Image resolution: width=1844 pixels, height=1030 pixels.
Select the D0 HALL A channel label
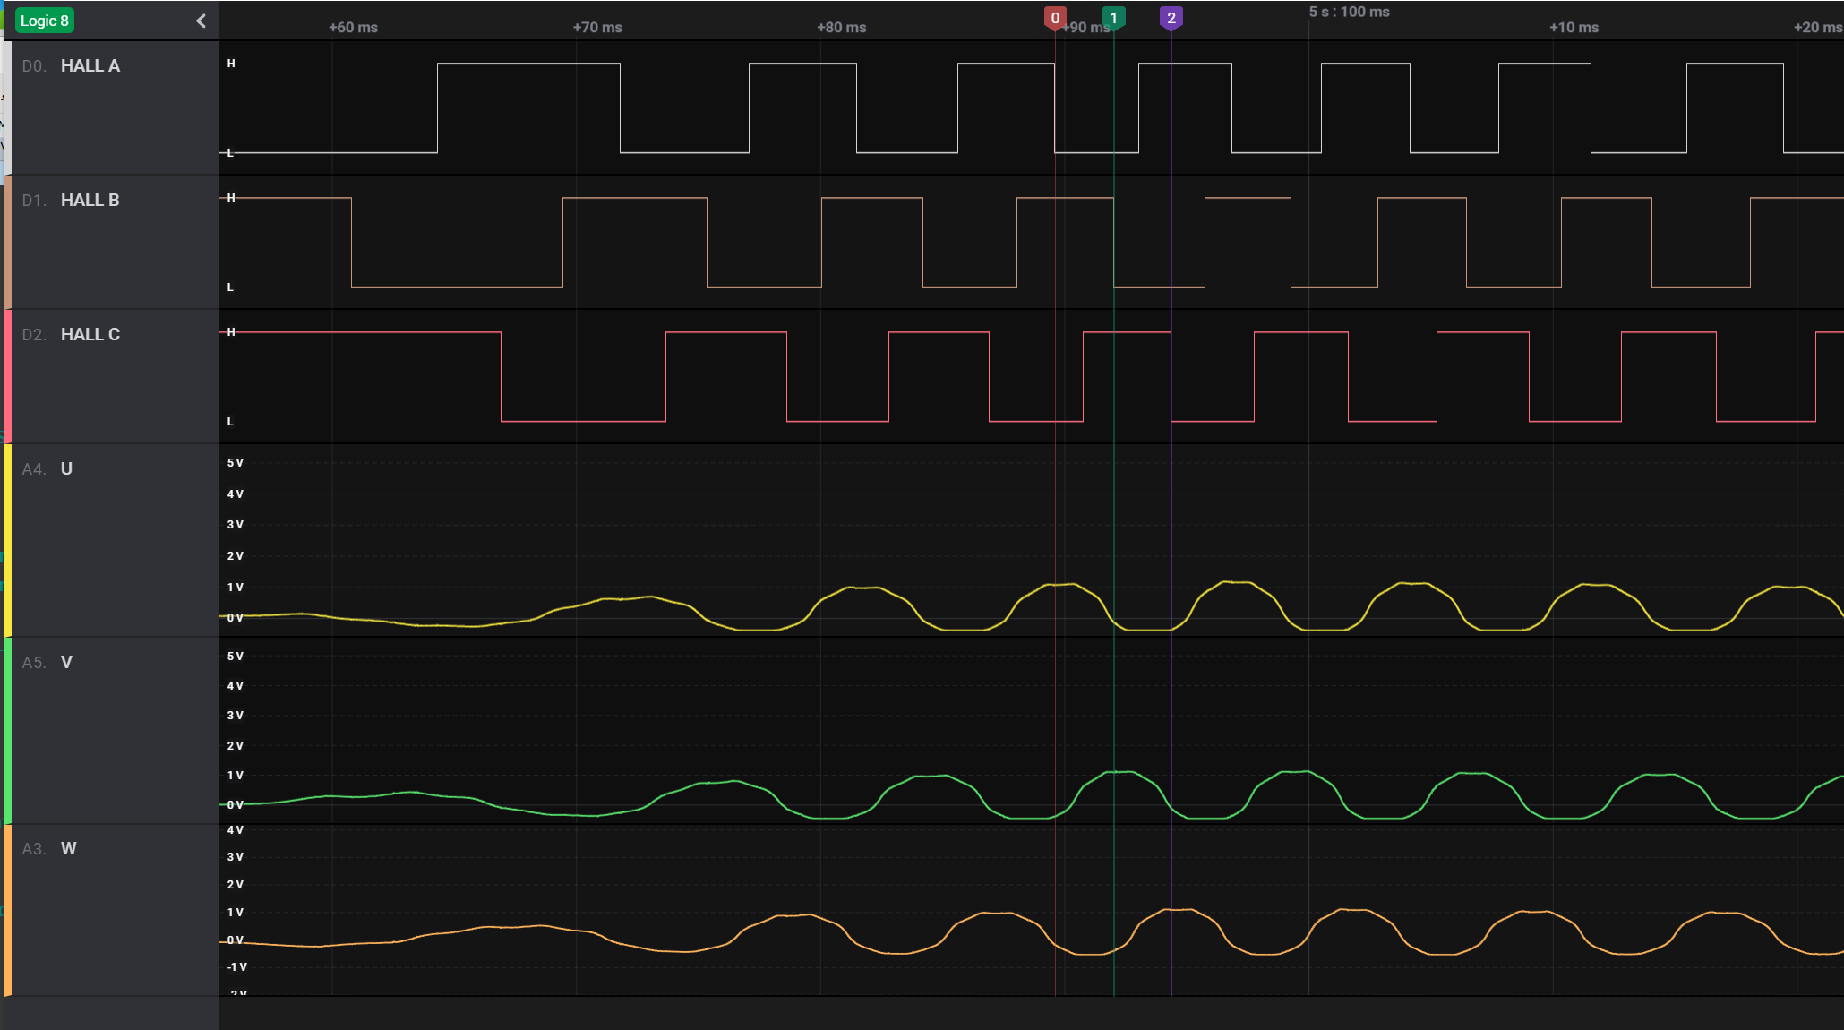tap(71, 66)
